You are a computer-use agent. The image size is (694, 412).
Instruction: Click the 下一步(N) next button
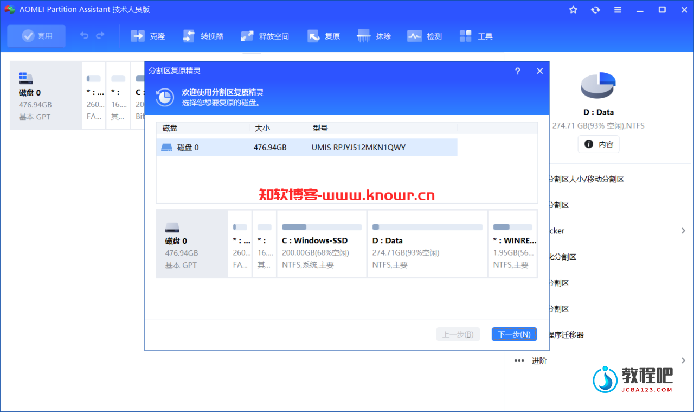[514, 334]
